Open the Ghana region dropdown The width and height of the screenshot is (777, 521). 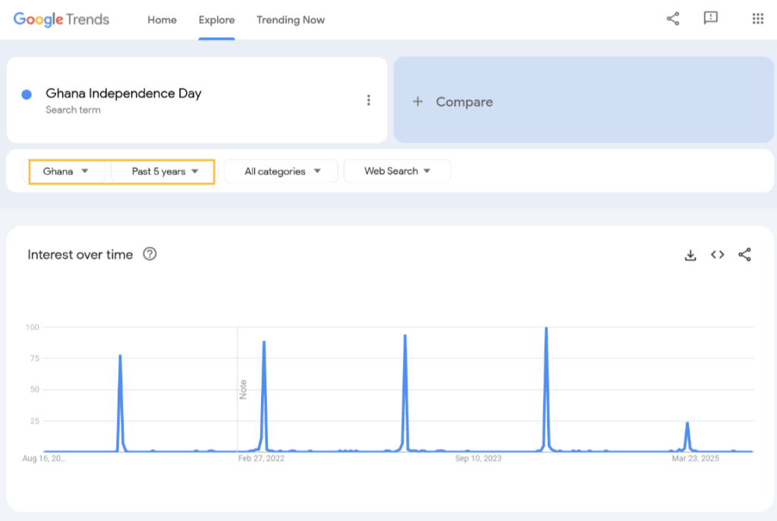point(65,171)
